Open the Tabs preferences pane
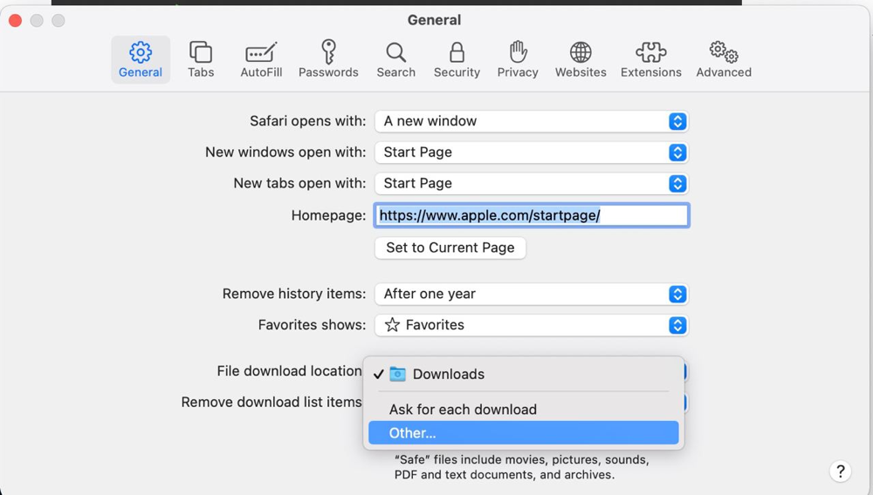 pyautogui.click(x=201, y=59)
